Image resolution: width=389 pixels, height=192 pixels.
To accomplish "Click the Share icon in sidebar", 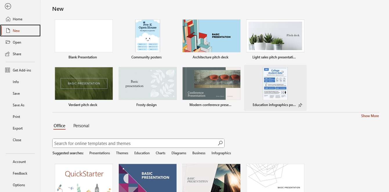I will [8, 54].
